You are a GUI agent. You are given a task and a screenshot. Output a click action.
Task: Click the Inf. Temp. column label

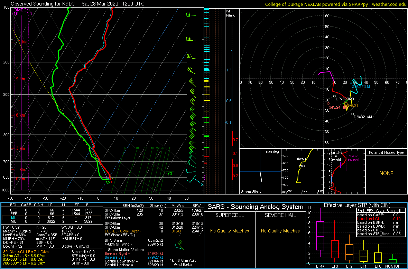[230, 13]
